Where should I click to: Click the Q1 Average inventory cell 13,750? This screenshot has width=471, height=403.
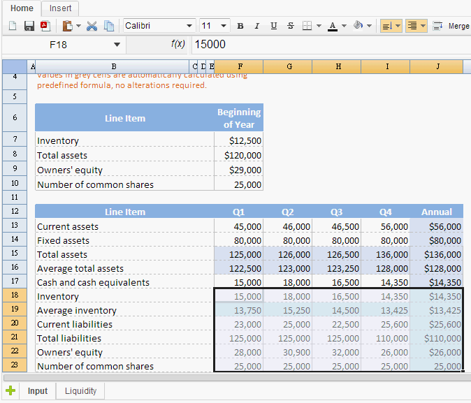[x=239, y=310]
